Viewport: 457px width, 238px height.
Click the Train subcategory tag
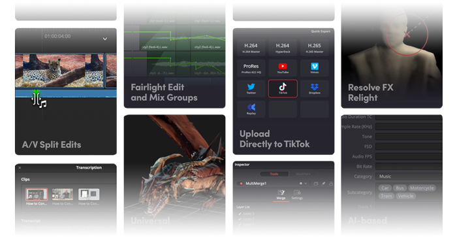[x=386, y=196]
